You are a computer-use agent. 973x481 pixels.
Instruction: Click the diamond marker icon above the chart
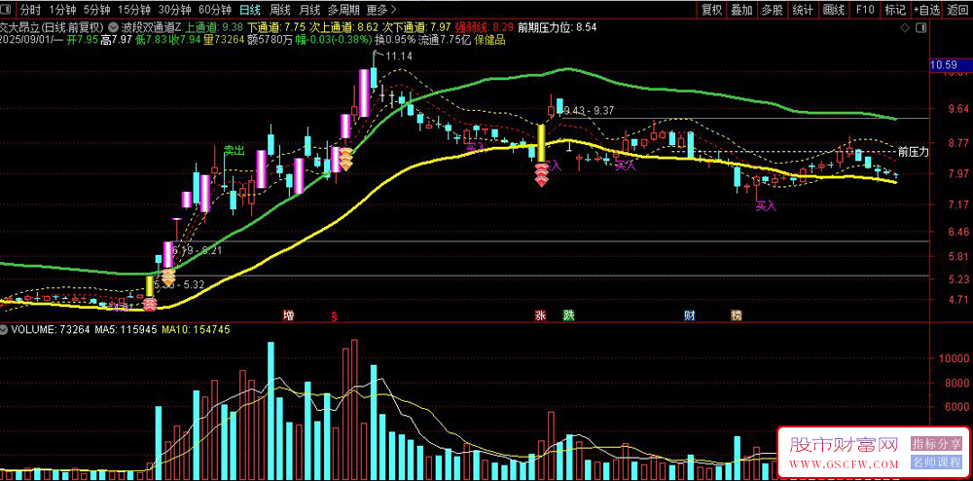point(905,28)
